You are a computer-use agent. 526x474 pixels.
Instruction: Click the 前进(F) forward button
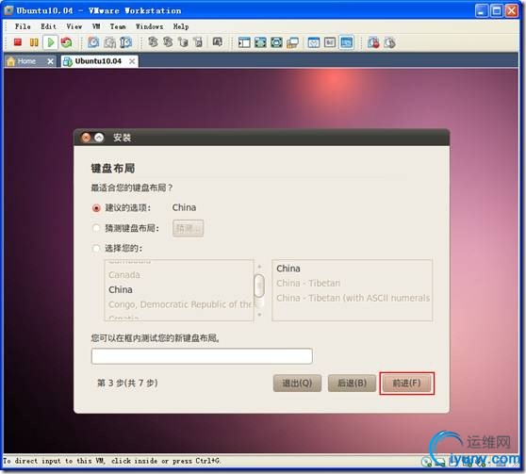[406, 384]
